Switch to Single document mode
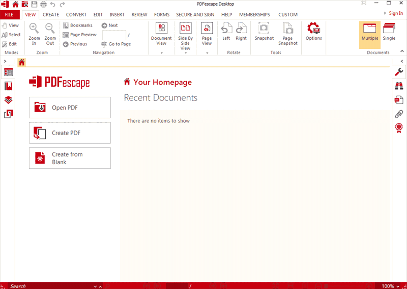Image resolution: width=407 pixels, height=289 pixels. tap(389, 32)
